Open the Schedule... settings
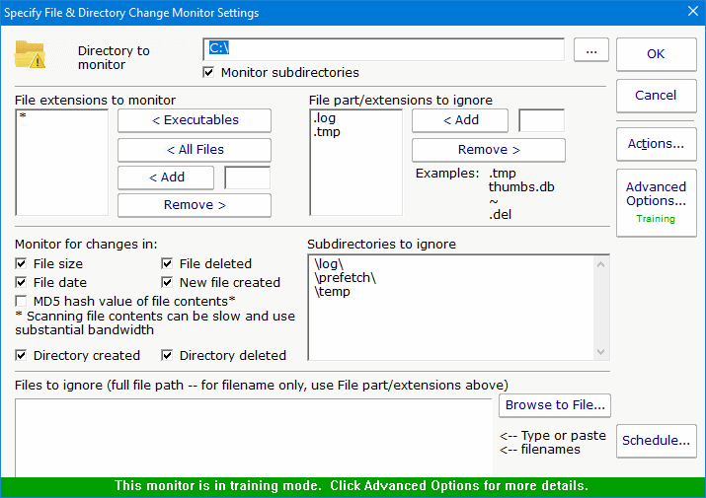This screenshot has height=498, width=706. 656,441
